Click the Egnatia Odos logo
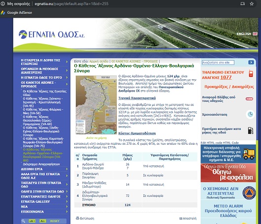Viewport: 261px width, 224px height. coord(52,34)
